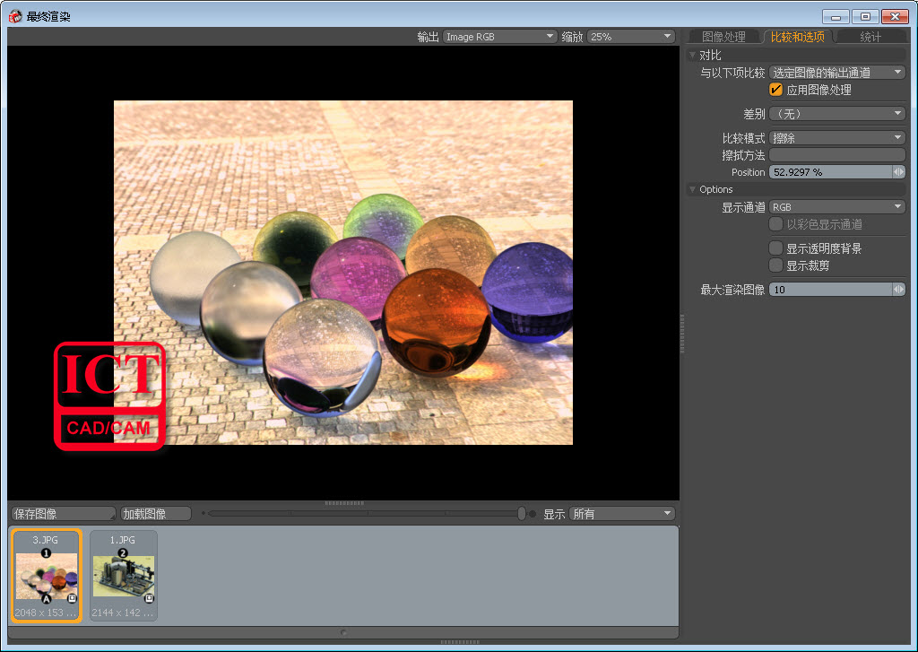The image size is (918, 652).
Task: Click the A compare marker on 3.JPG thumbnail
Action: (46, 598)
